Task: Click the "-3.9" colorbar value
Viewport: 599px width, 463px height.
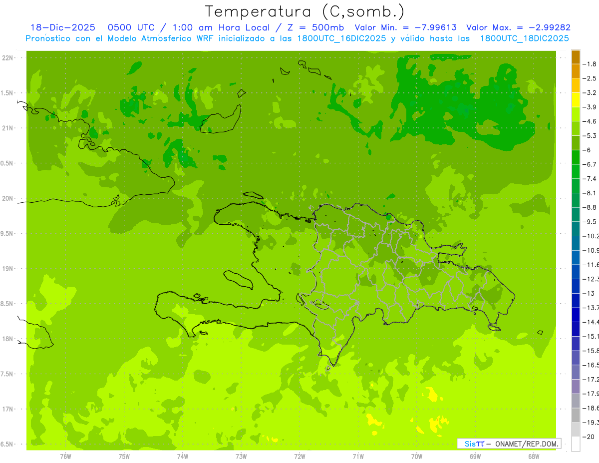Action: point(590,107)
